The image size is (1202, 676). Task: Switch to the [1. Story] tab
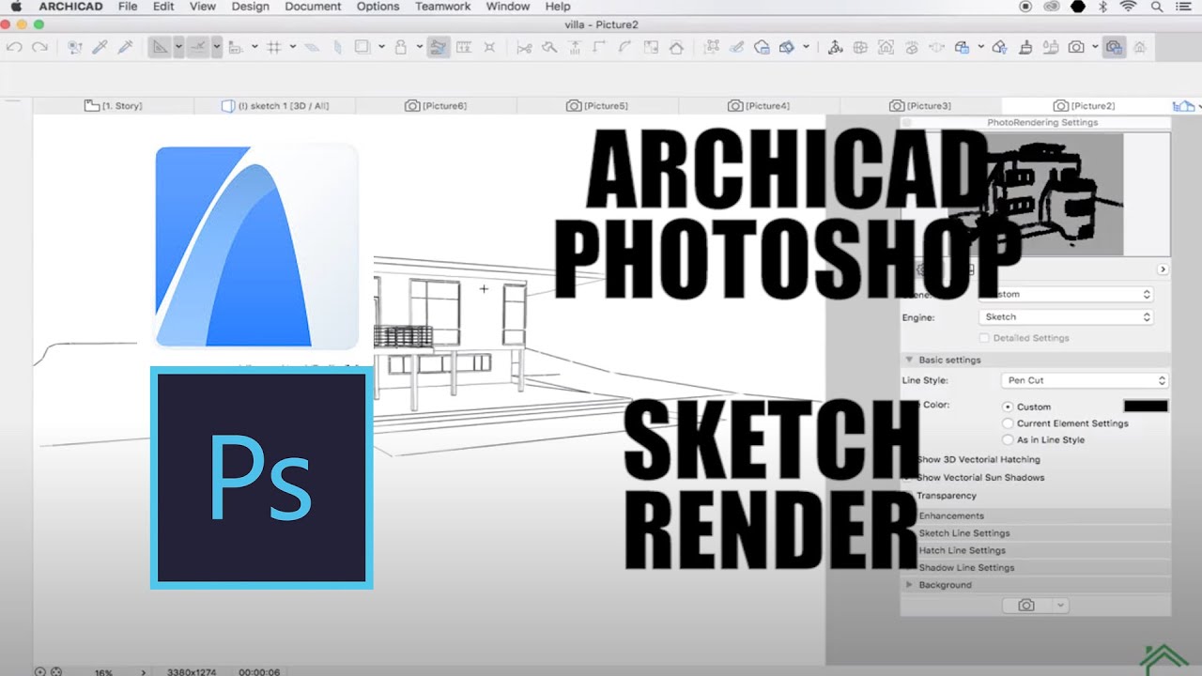113,106
